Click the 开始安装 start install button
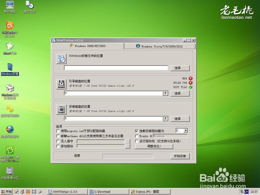Screen dimensions: 260x195 [x=180, y=156]
